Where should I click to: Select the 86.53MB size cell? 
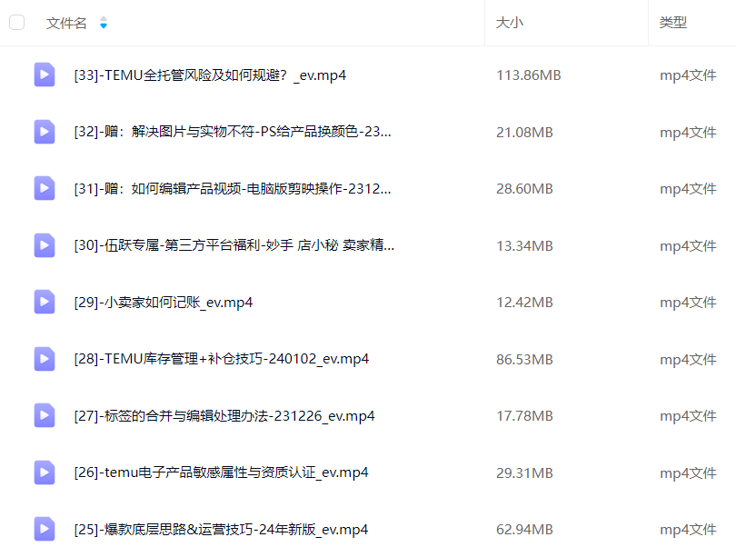coord(524,360)
